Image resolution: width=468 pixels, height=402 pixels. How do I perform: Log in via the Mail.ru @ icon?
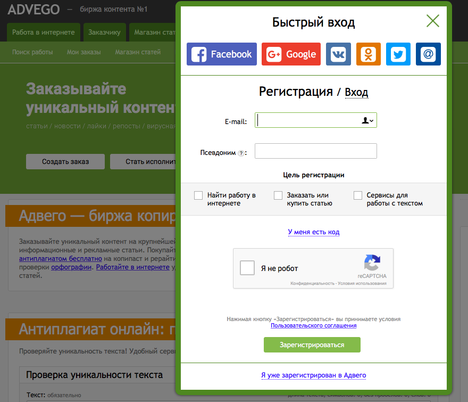[x=428, y=54]
